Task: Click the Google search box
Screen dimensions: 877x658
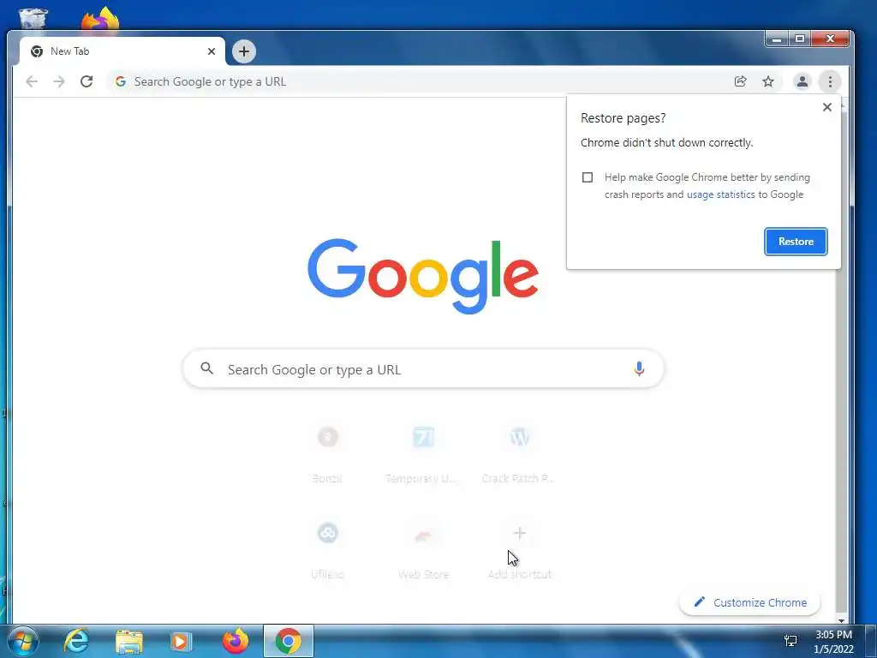Action: (423, 369)
